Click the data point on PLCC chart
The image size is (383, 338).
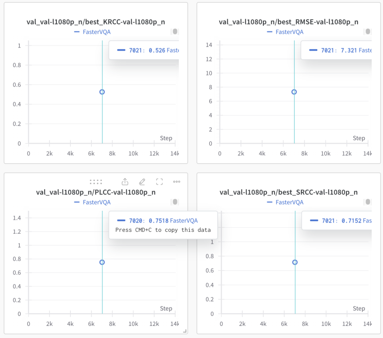coord(102,262)
